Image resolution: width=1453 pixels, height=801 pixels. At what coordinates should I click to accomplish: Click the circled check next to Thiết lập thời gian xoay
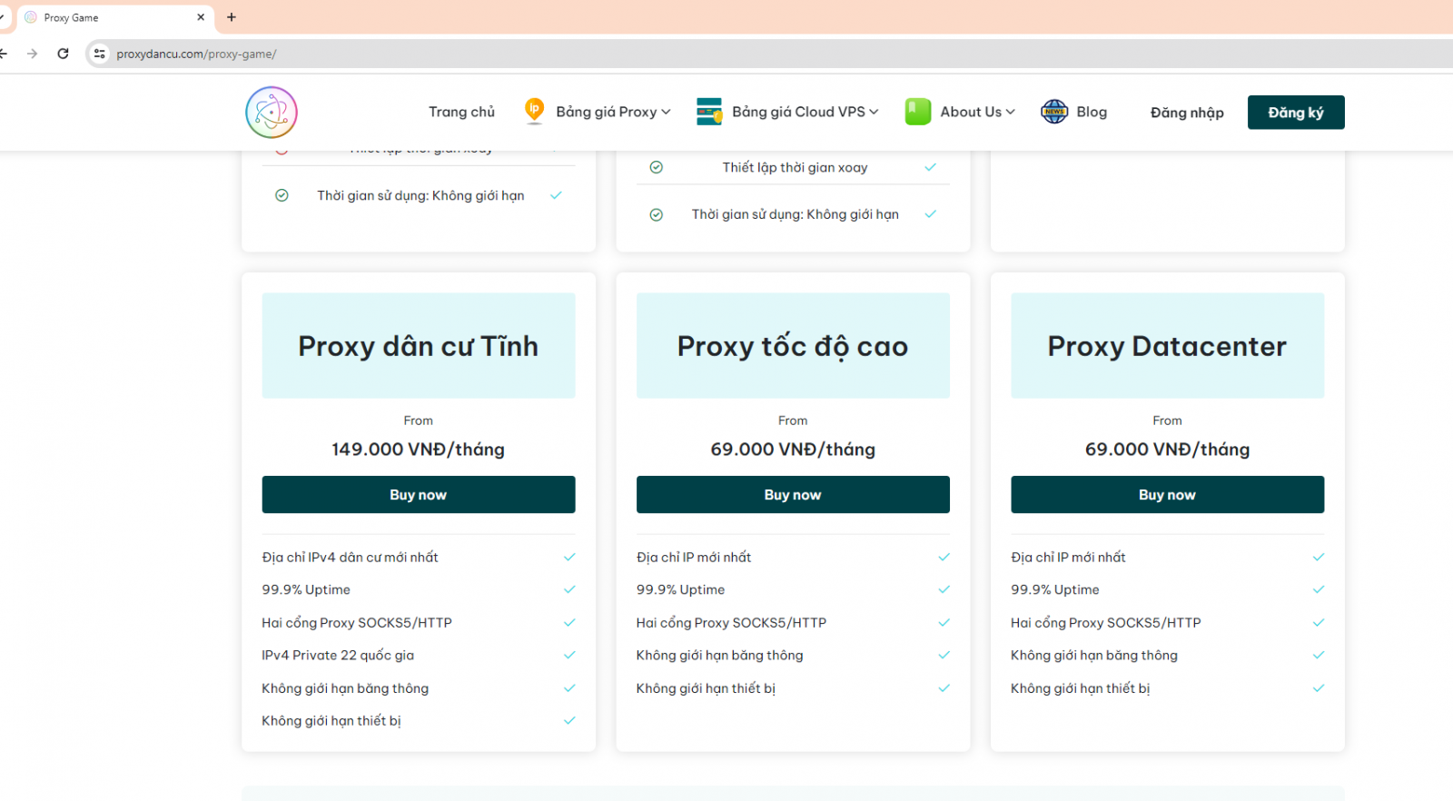point(657,167)
